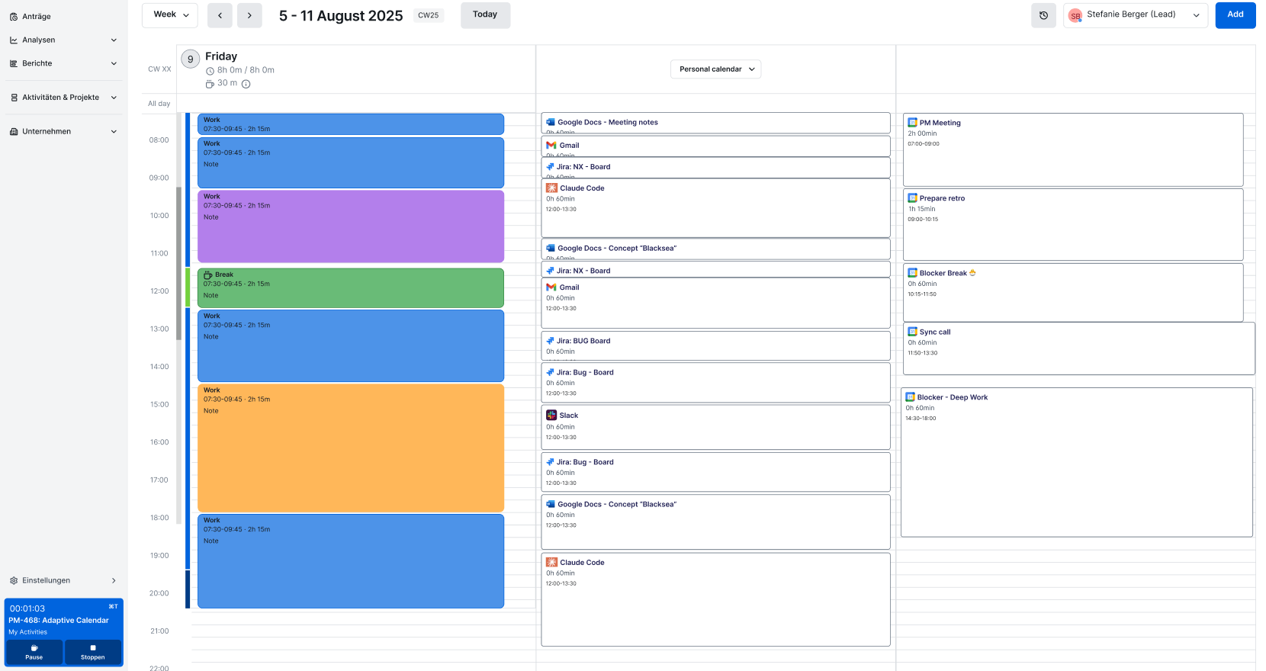Click the My Activities timer label
This screenshot has width=1266, height=671.
[x=27, y=632]
